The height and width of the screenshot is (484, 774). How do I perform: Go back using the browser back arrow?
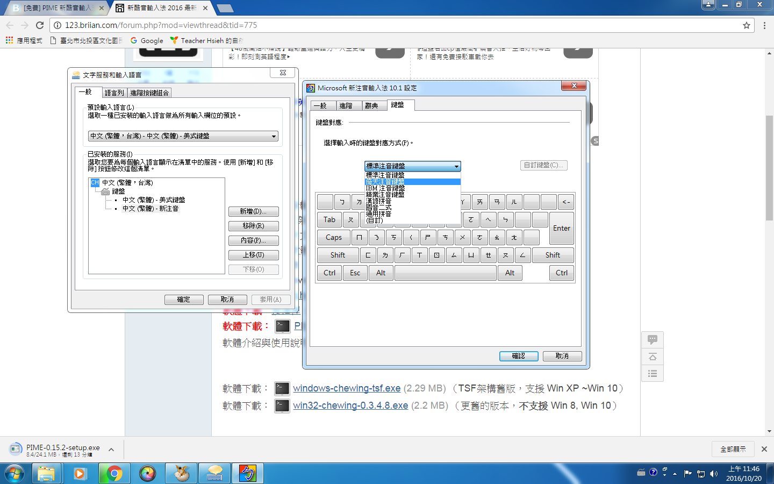[x=10, y=25]
